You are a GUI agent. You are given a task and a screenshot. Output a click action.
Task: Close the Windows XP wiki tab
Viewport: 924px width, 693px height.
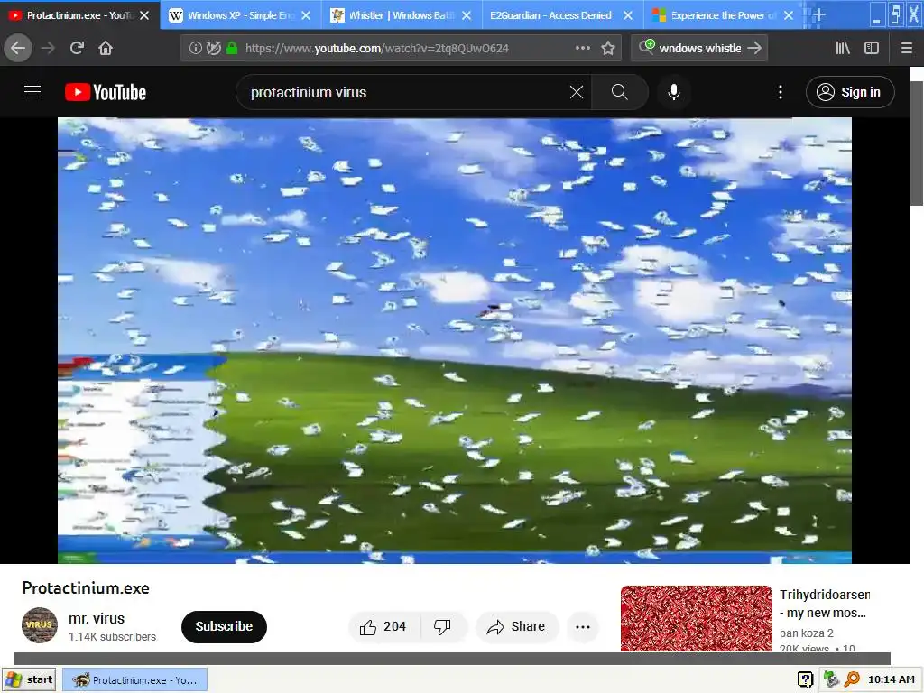pos(306,15)
